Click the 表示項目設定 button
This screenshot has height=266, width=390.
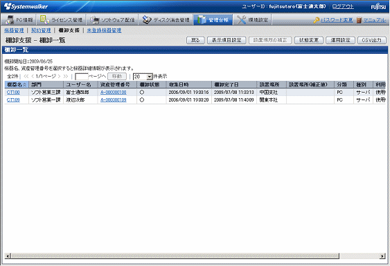pos(227,40)
